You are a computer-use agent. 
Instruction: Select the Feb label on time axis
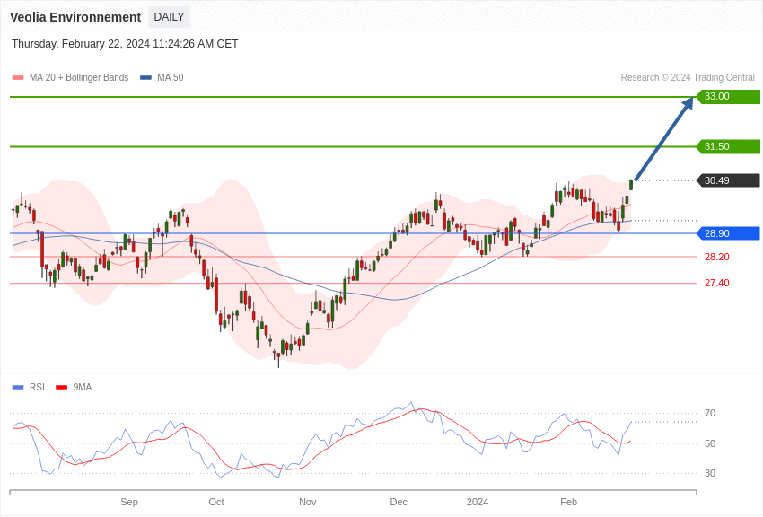click(568, 502)
